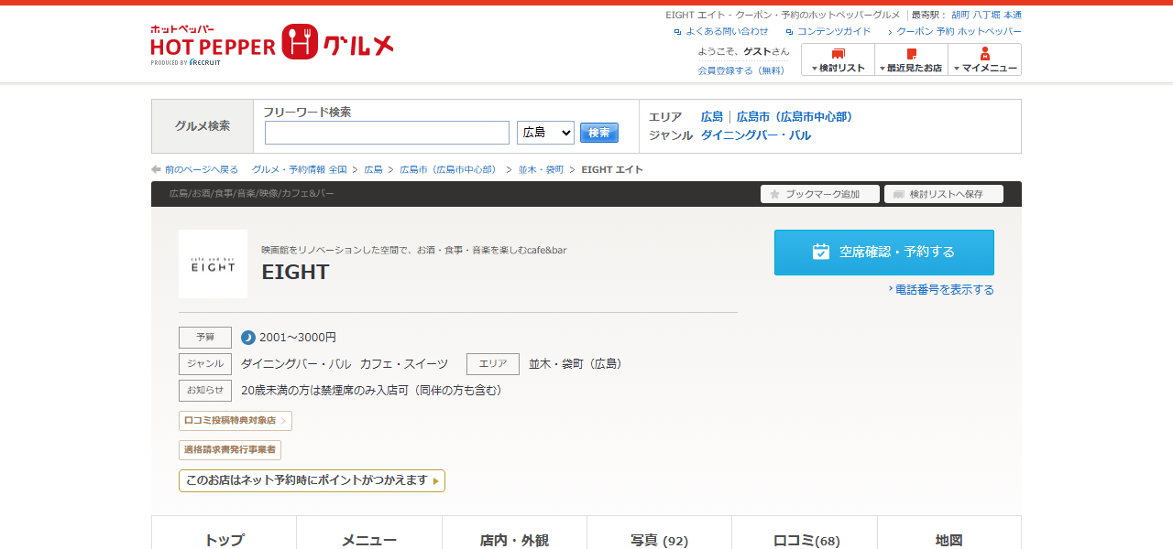Click ブックマーク追加 button

click(820, 194)
